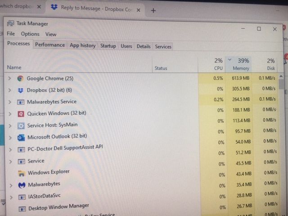Click the 305.5 MB memory value

tap(241, 89)
